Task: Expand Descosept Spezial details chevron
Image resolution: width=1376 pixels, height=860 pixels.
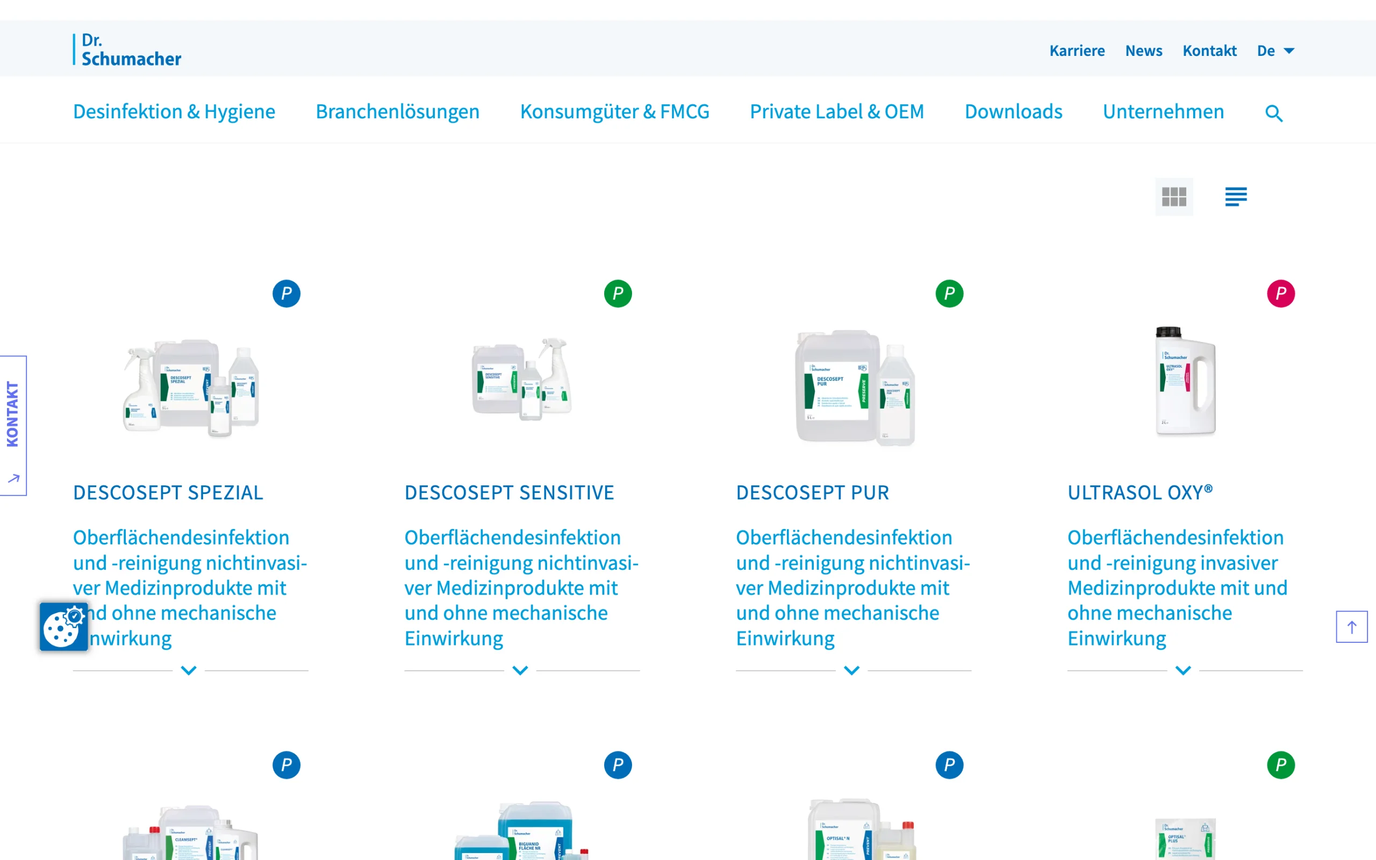Action: pyautogui.click(x=189, y=671)
